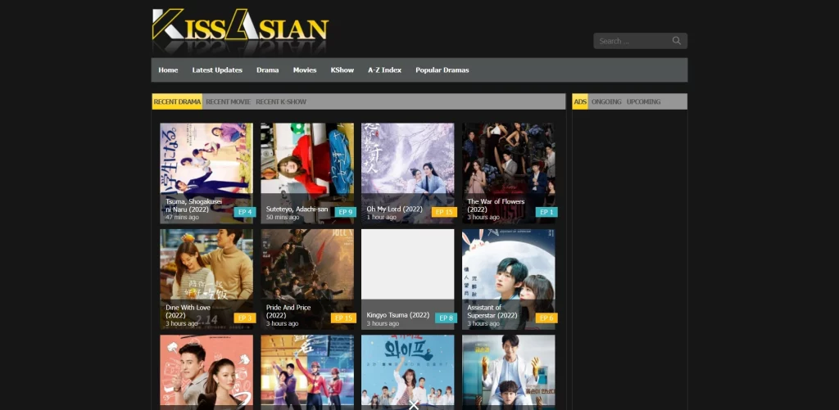The image size is (839, 410).
Task: Click EP 8 badge on Kingyo Tsuma
Action: pos(446,318)
